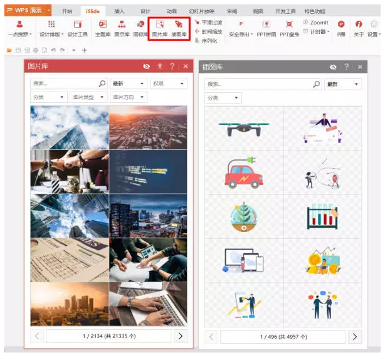The height and width of the screenshot is (355, 385).
Task: Click the undo arrow icon
Action: coord(53,50)
